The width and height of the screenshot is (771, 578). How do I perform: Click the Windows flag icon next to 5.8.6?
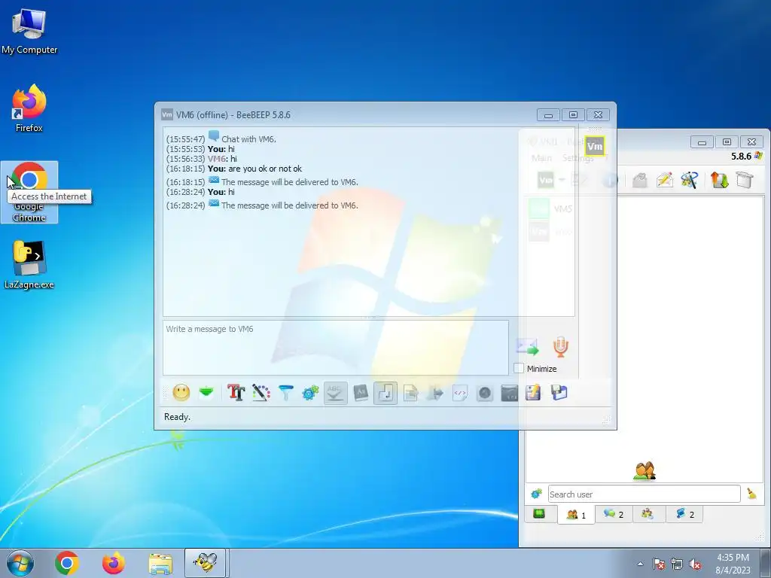click(x=759, y=156)
